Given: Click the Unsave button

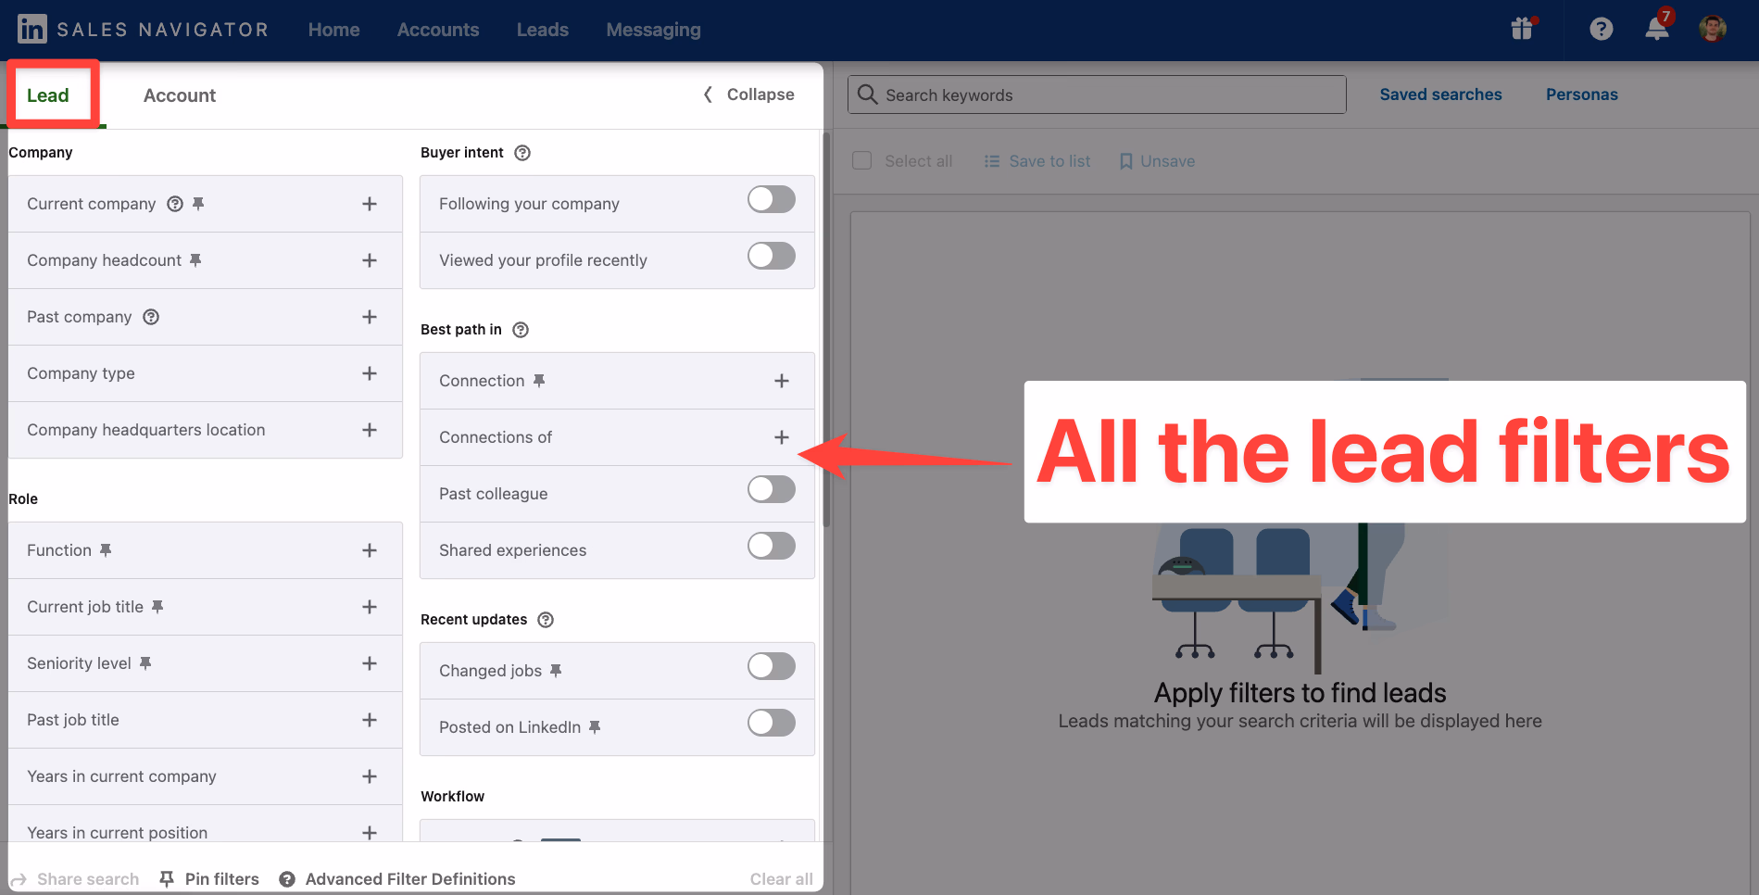Looking at the screenshot, I should (1157, 161).
